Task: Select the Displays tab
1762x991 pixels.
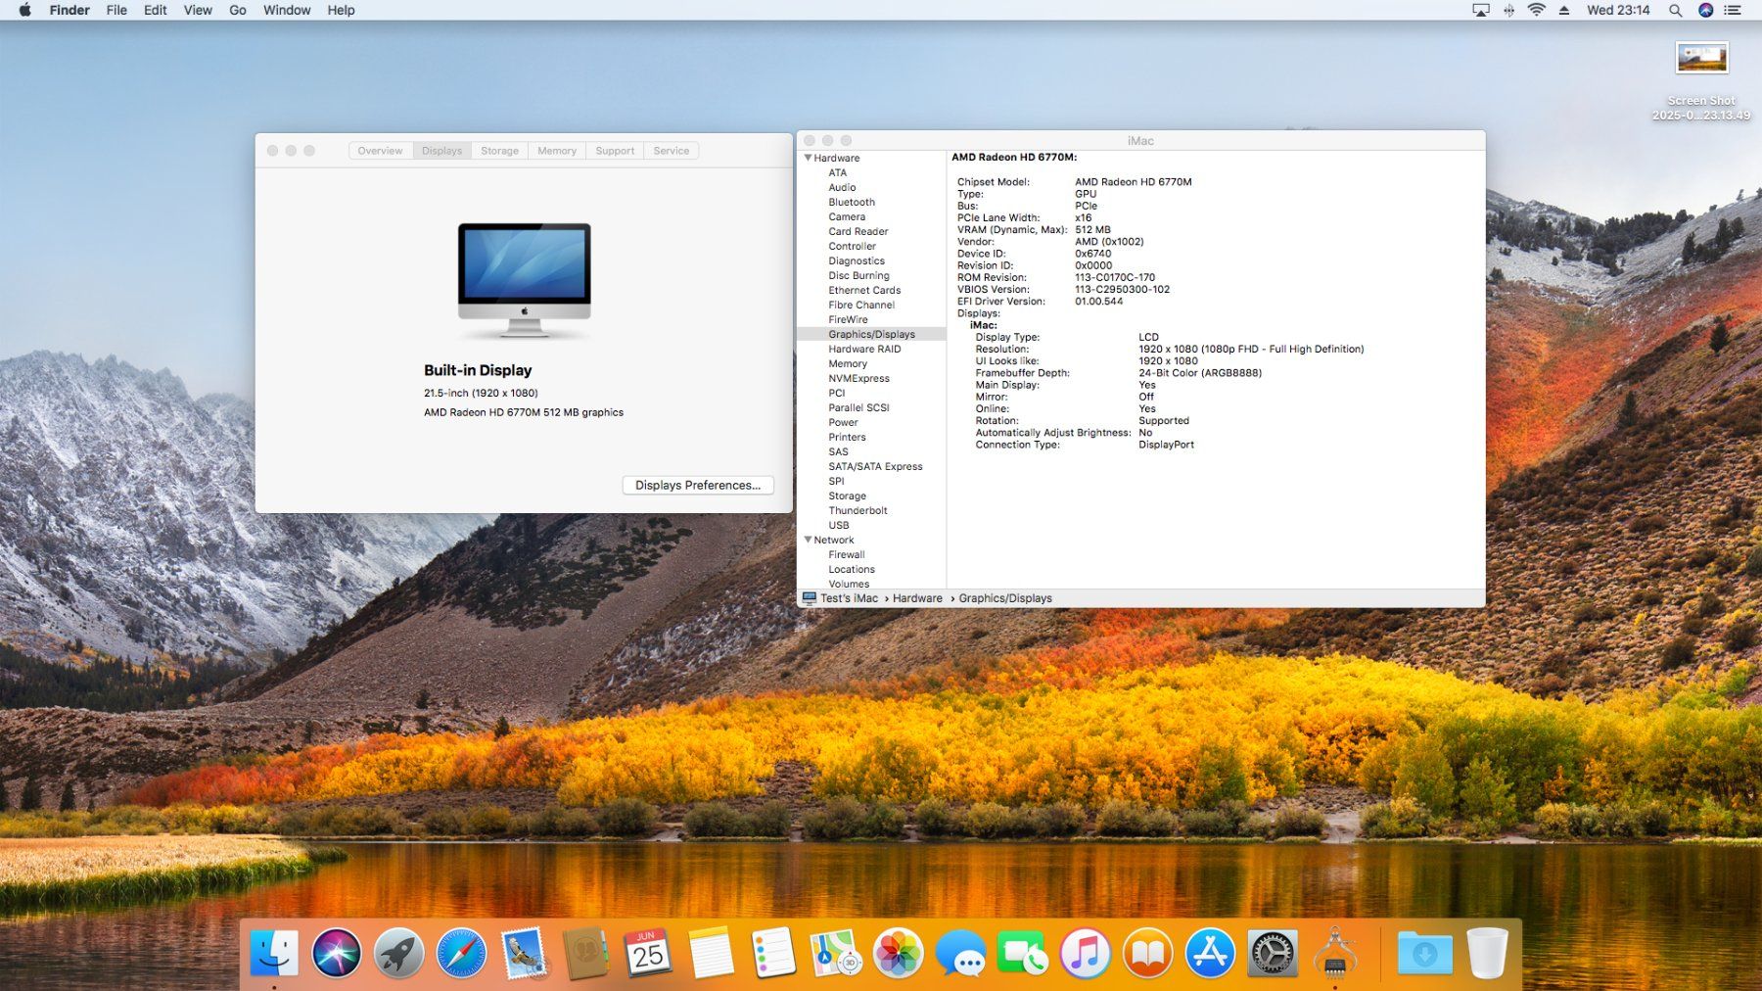Action: pyautogui.click(x=441, y=151)
